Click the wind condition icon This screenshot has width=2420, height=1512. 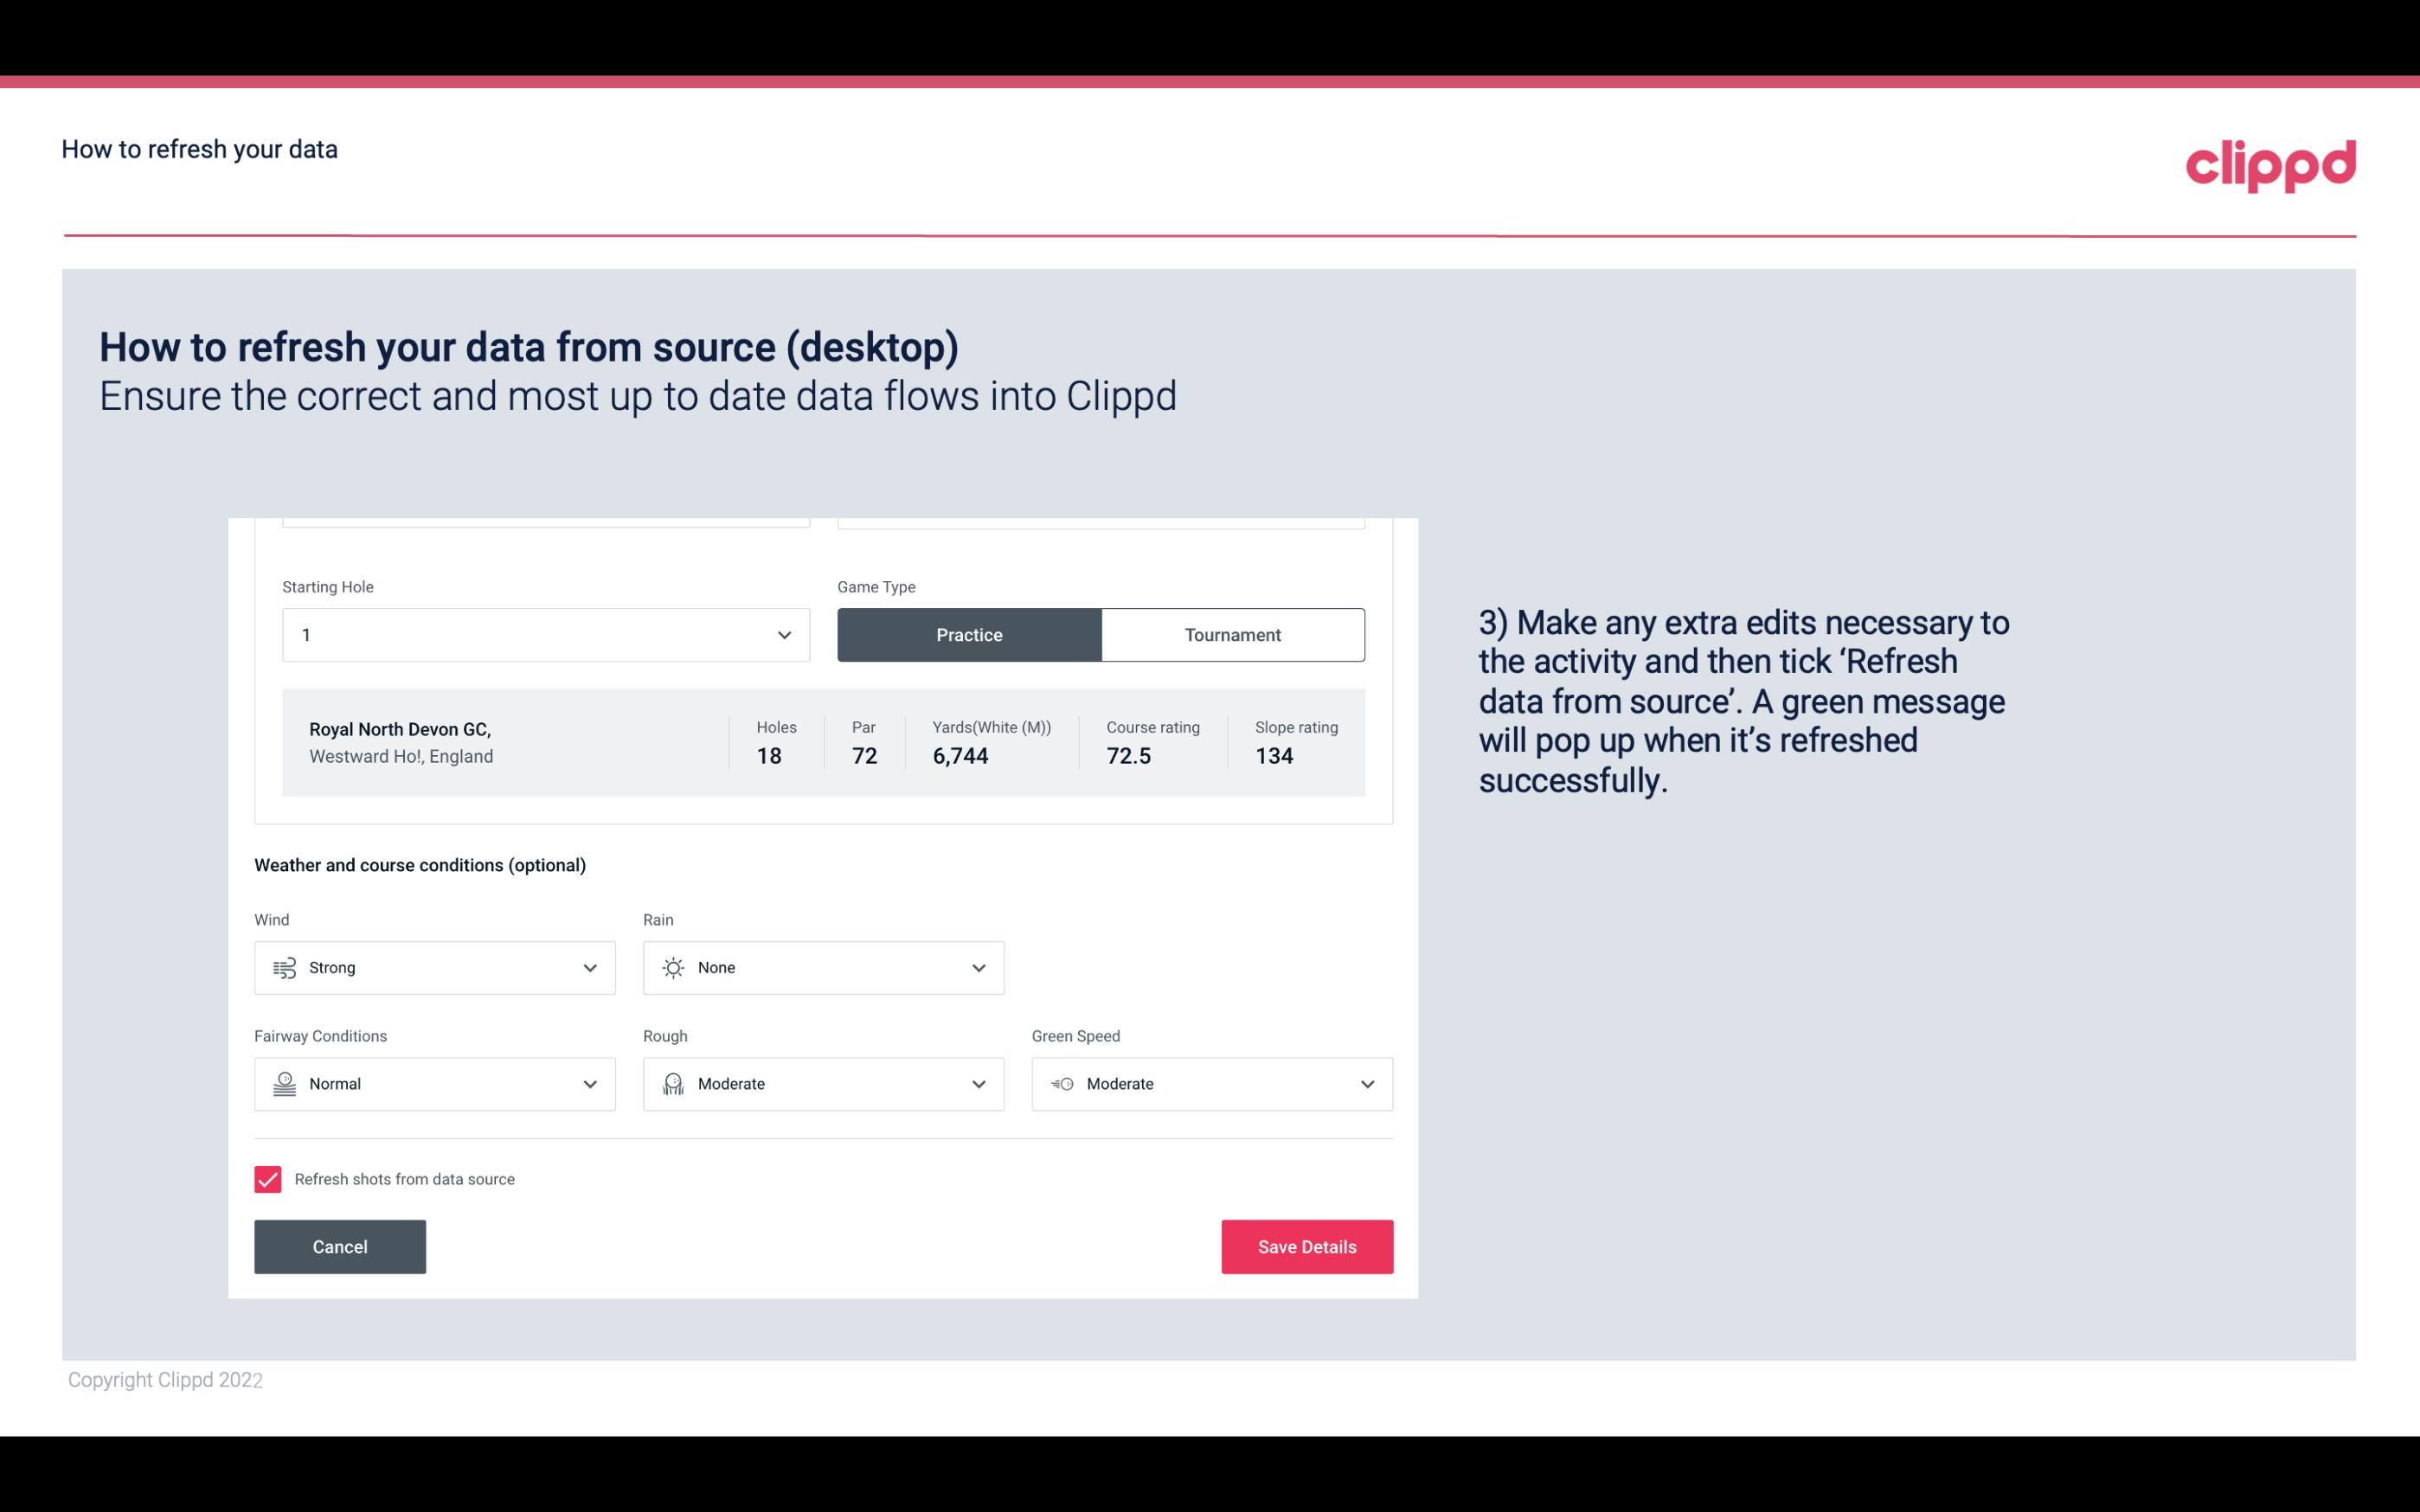(284, 967)
